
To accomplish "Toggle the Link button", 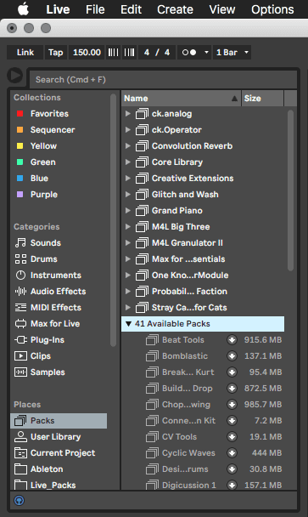I will pos(25,53).
